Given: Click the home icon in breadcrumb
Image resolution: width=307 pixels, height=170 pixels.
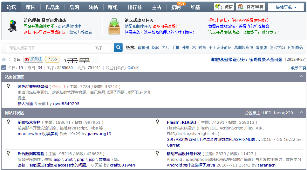Looking at the screenshot, I should click(x=4, y=60).
